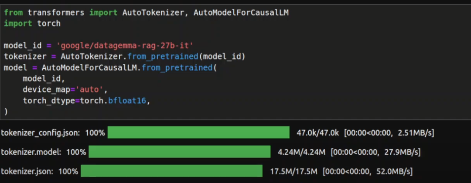Click the tokenizer.model file label

(31, 152)
